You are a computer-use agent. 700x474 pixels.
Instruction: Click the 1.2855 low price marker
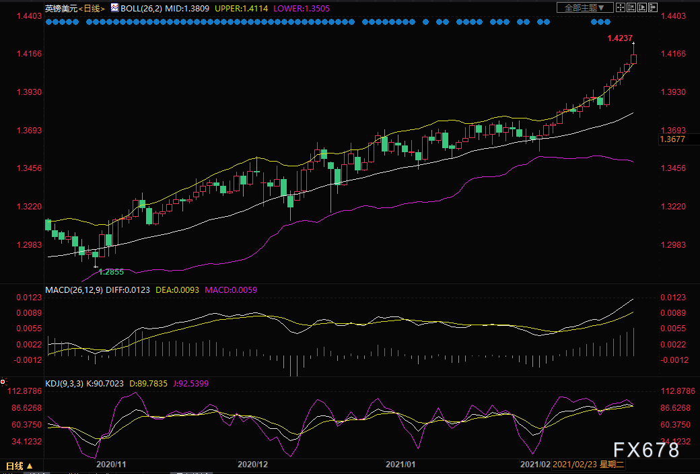pyautogui.click(x=111, y=271)
